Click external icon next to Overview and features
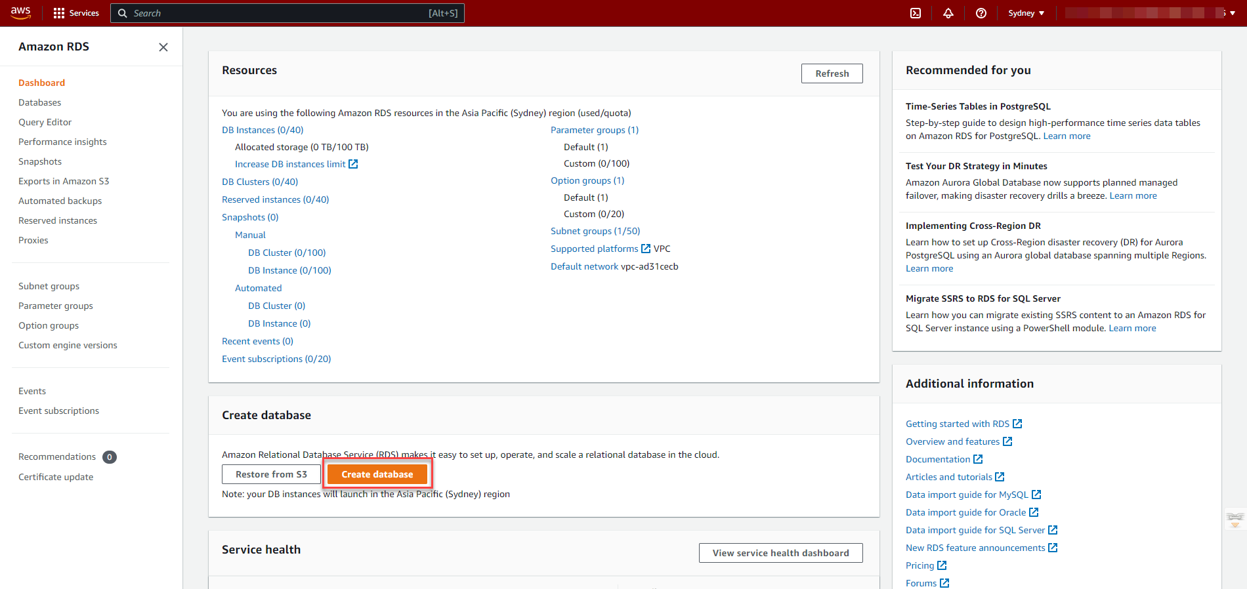1247x589 pixels. 1007,441
